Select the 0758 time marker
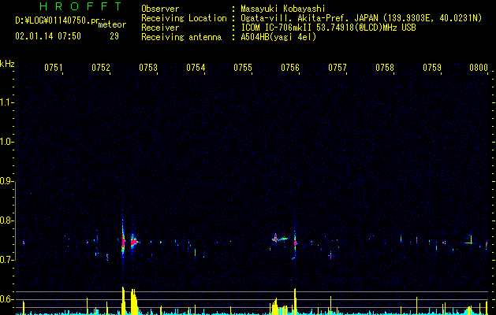 click(385, 67)
